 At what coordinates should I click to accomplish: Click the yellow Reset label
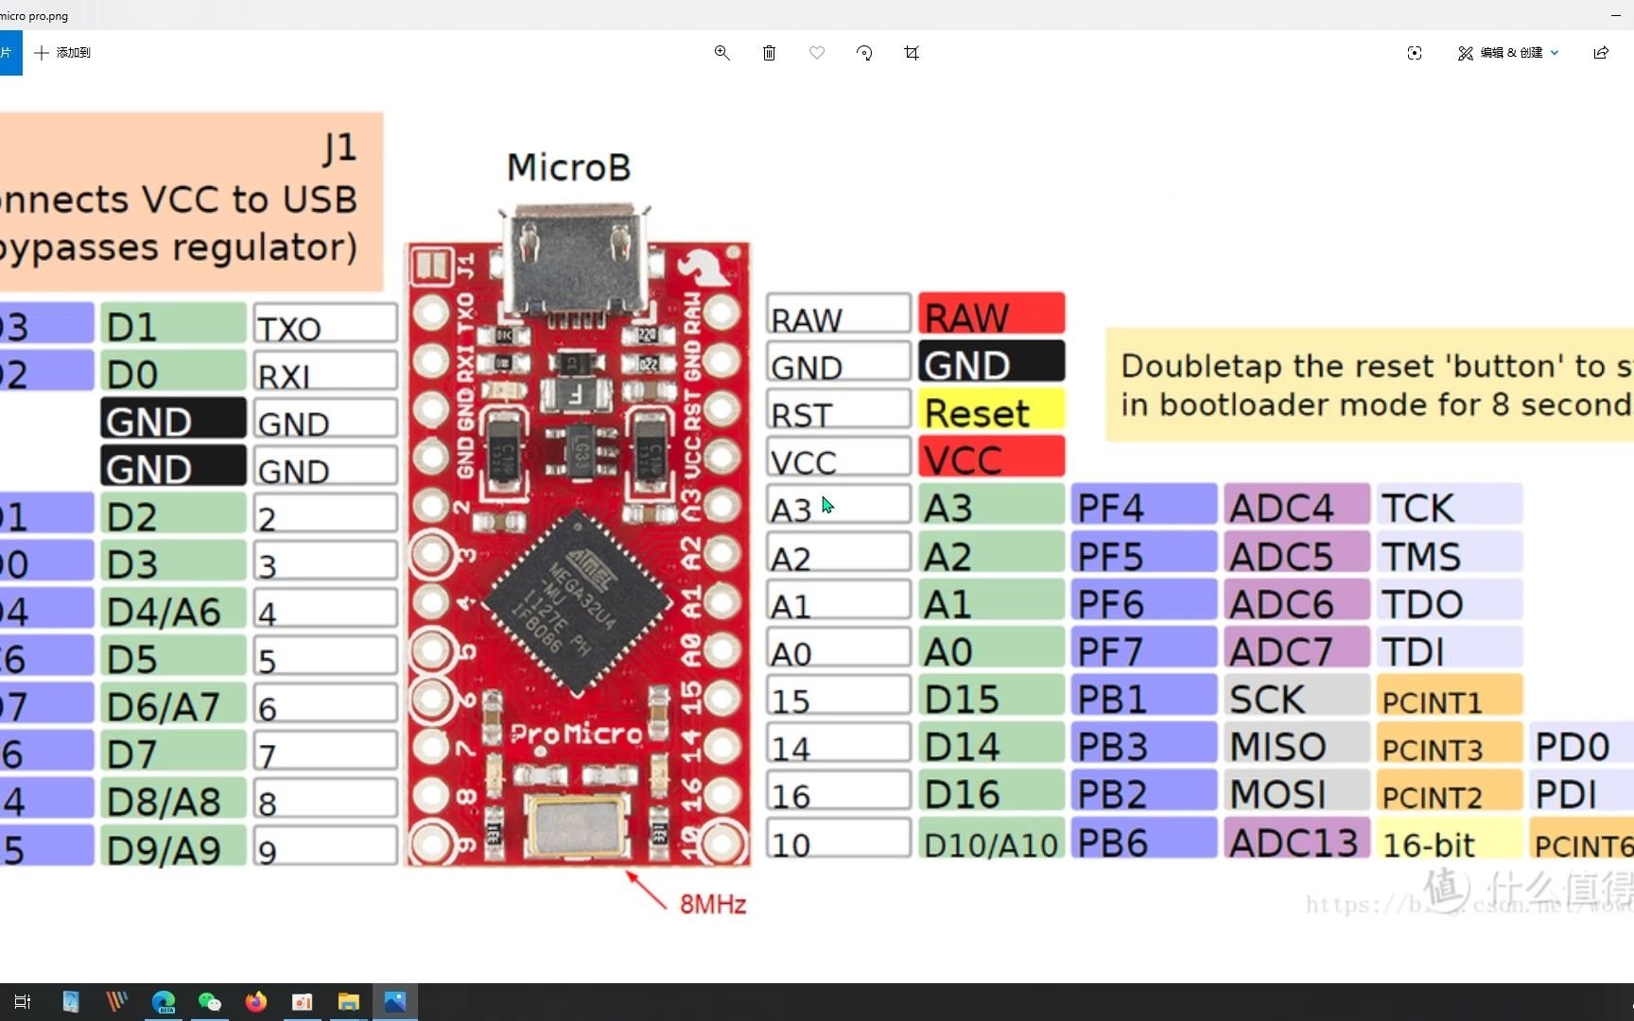pyautogui.click(x=991, y=411)
